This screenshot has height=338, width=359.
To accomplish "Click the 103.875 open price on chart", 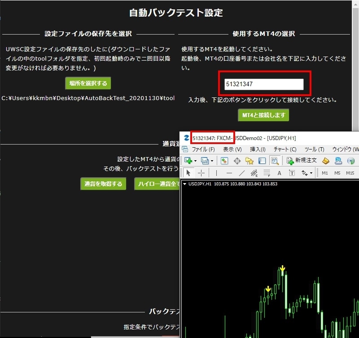I will [221, 184].
